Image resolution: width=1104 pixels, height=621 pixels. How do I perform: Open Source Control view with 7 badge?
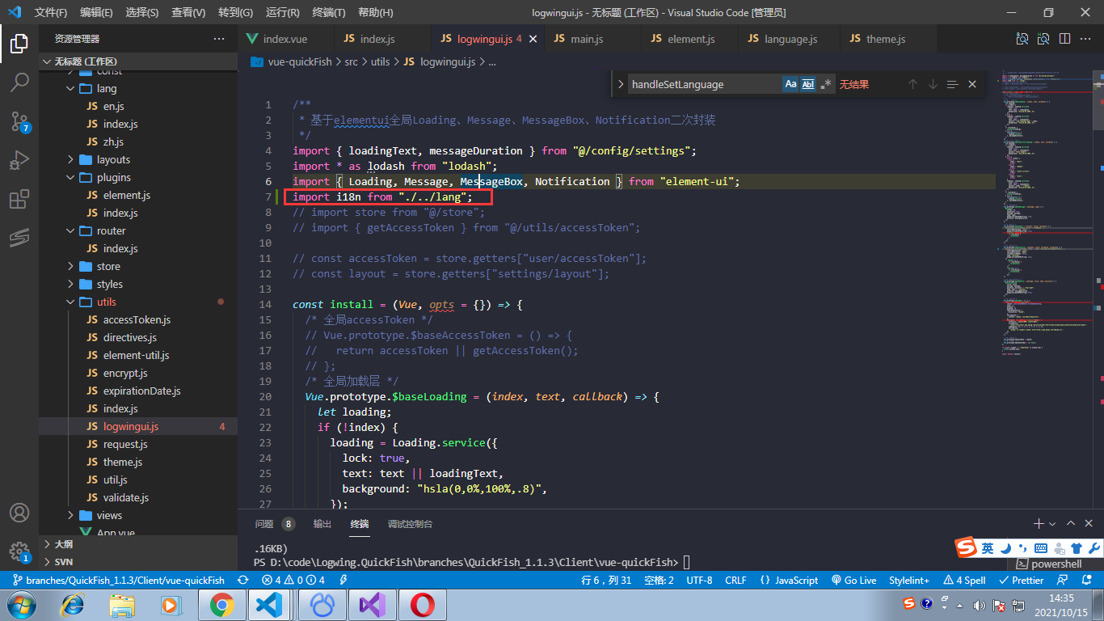[19, 121]
